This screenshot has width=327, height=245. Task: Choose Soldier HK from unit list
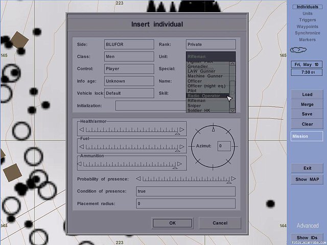(208, 110)
